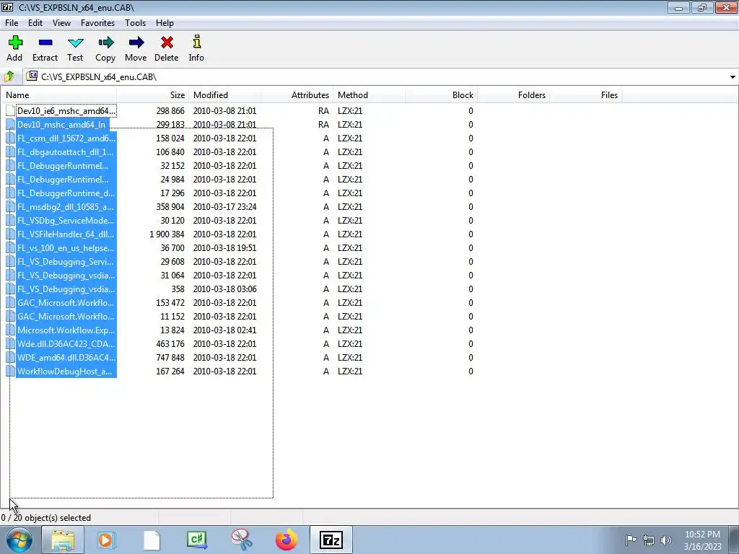Click the 7z icon in title bar
739x554 pixels.
tap(7, 7)
